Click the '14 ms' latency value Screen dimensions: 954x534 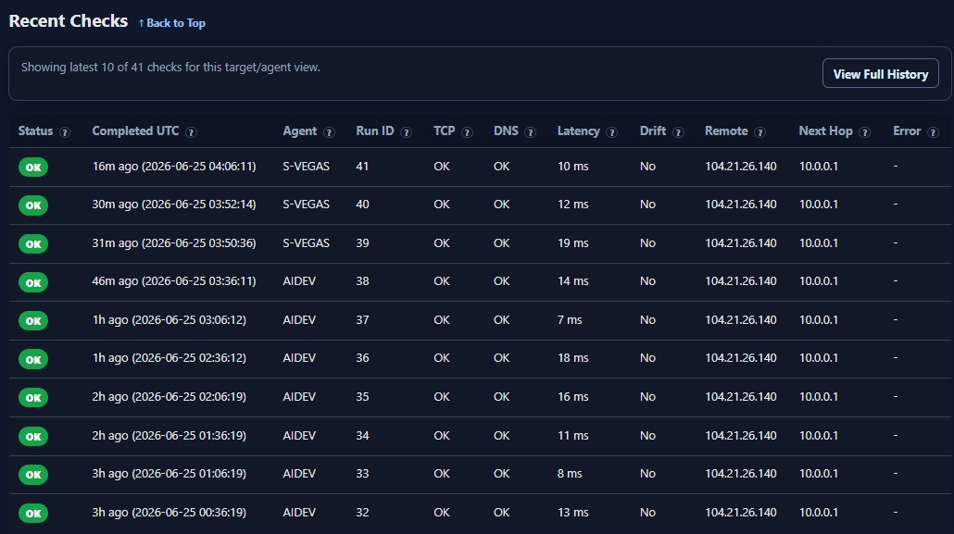point(573,281)
